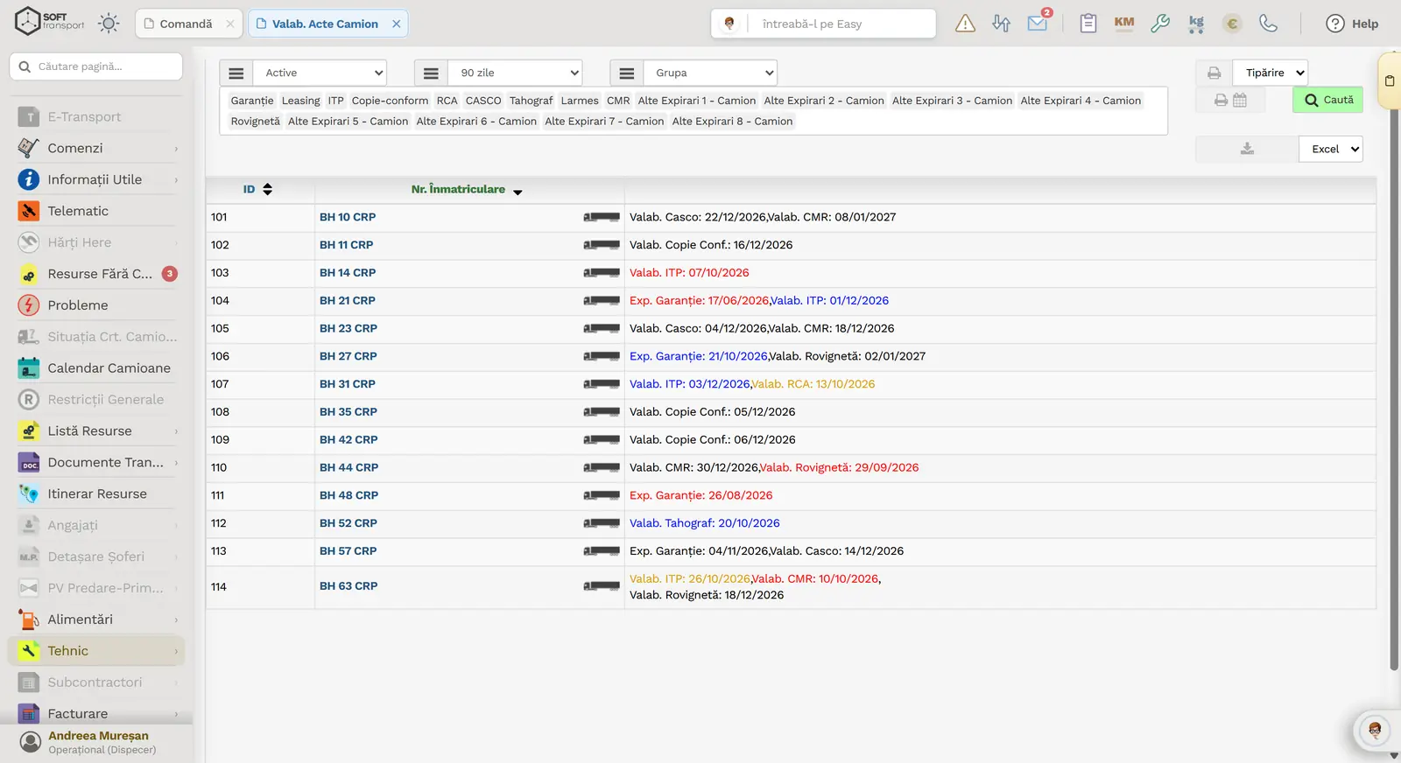The image size is (1401, 763).
Task: Click the KM icon in top toolbar
Action: point(1124,24)
